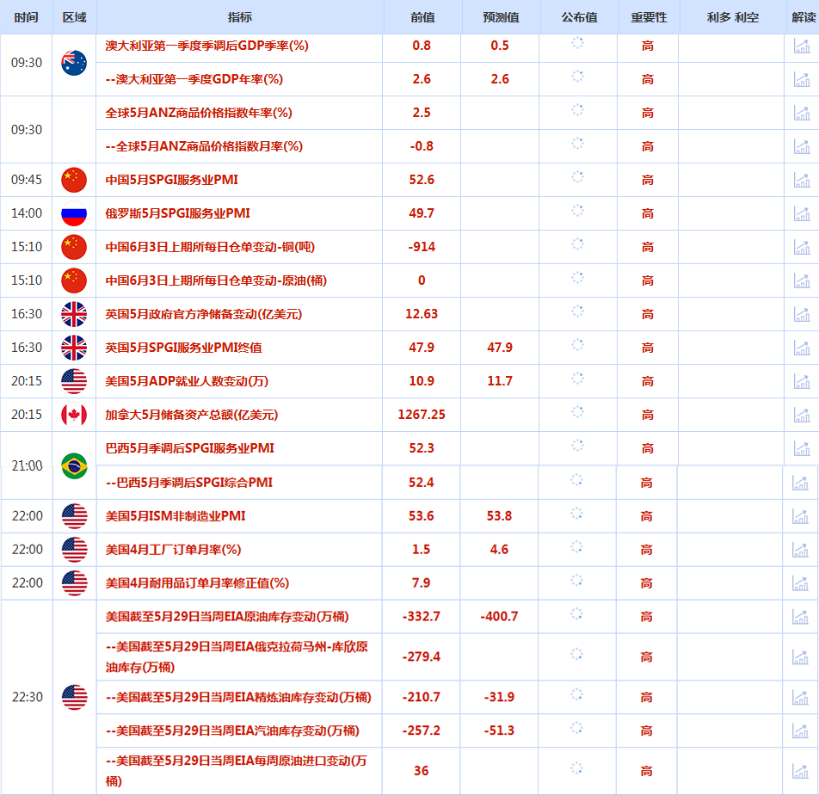Click the Canada flag icon
This screenshot has width=819, height=795.
[74, 415]
